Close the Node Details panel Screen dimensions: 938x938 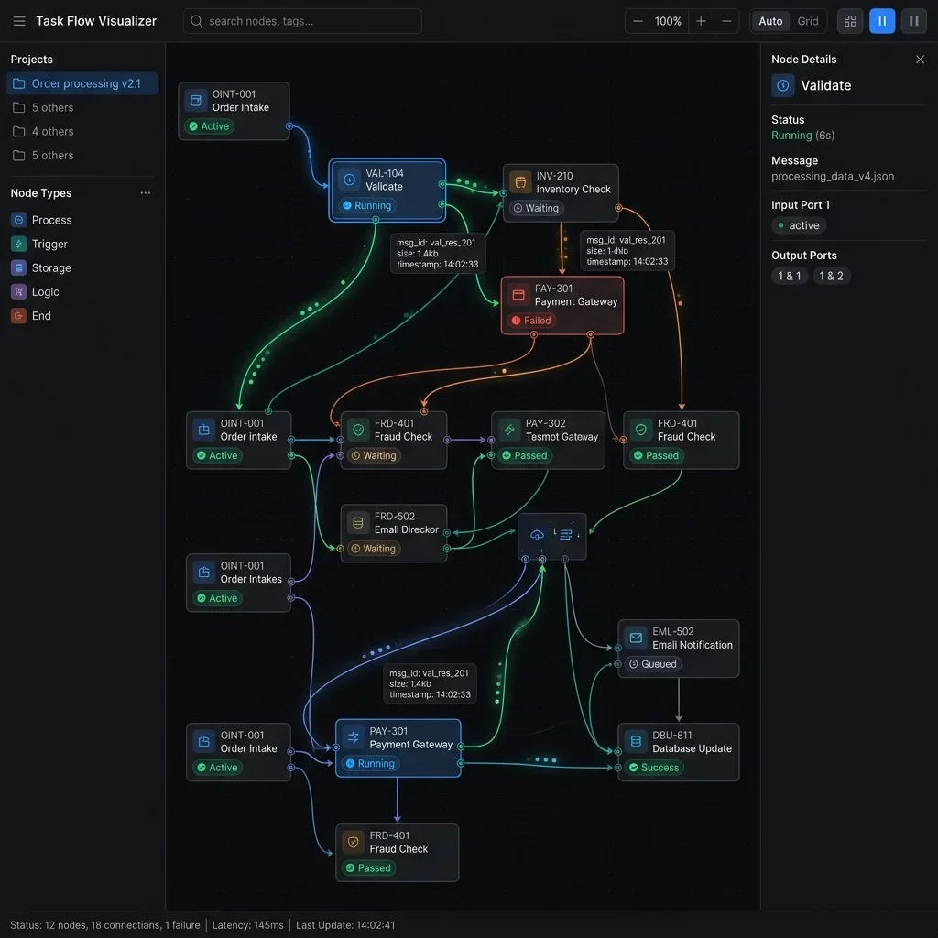click(x=920, y=60)
